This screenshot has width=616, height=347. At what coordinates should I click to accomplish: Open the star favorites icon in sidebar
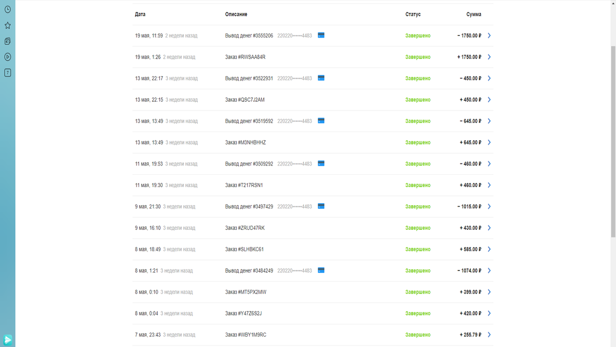tap(8, 25)
